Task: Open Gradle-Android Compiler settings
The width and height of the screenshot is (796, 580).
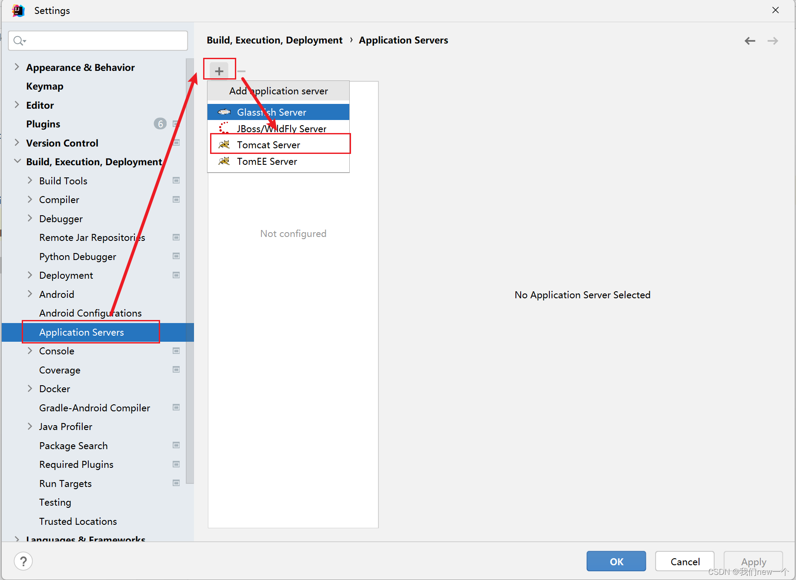Action: [94, 408]
